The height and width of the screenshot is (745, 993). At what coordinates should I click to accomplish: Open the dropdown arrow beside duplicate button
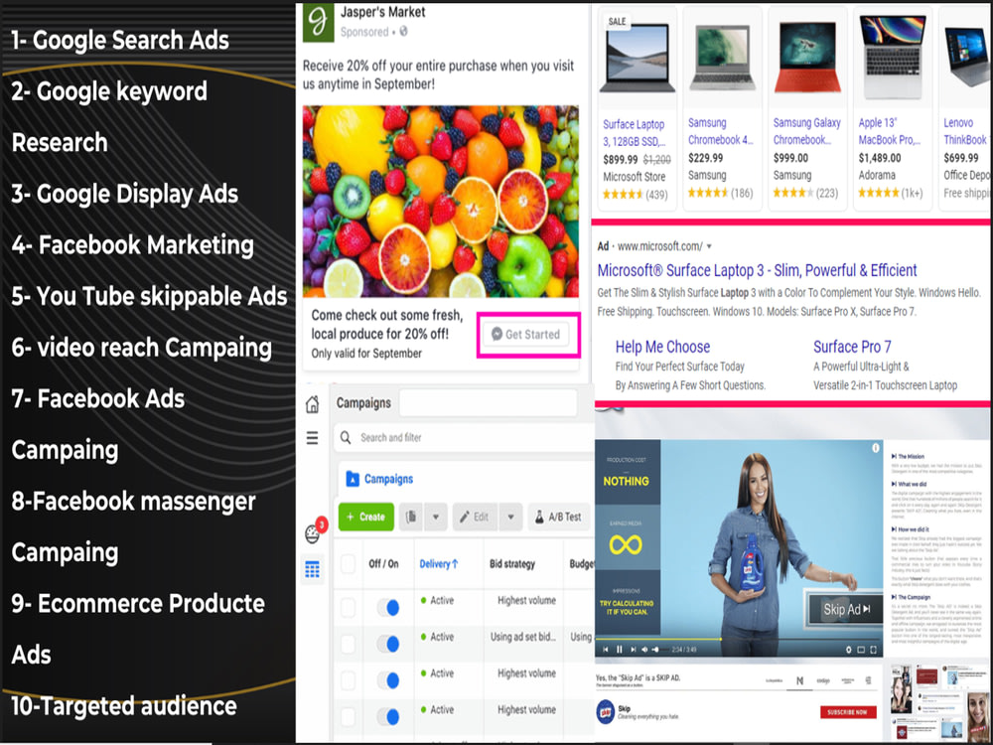[436, 517]
